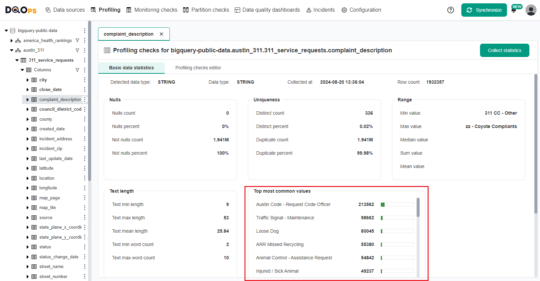Select the Basic data statistics tab
Screen dimensions: 540x281
(x=131, y=68)
